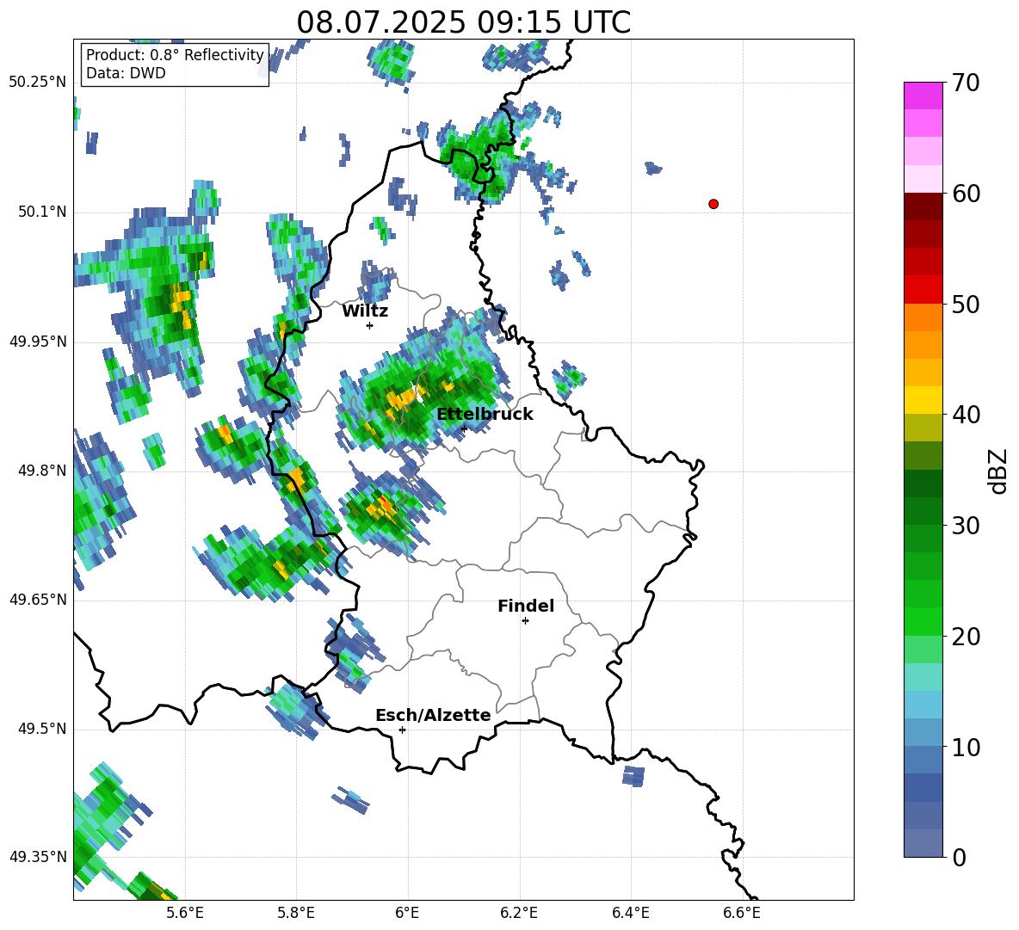
Task: Click the 49.95°N latitude label
Action: tap(38, 341)
